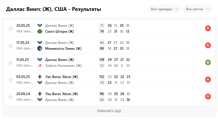Click red loss badge on 20.05.25 match
Image resolution: width=218 pixels, height=121 pixels.
[x=208, y=28]
